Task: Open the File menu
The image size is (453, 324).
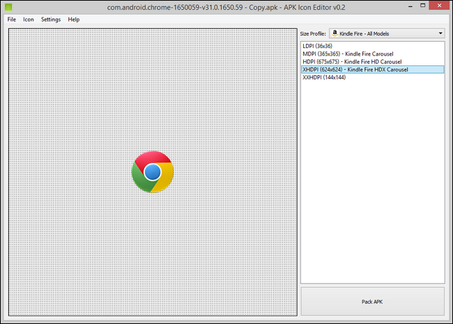Action: click(x=12, y=19)
